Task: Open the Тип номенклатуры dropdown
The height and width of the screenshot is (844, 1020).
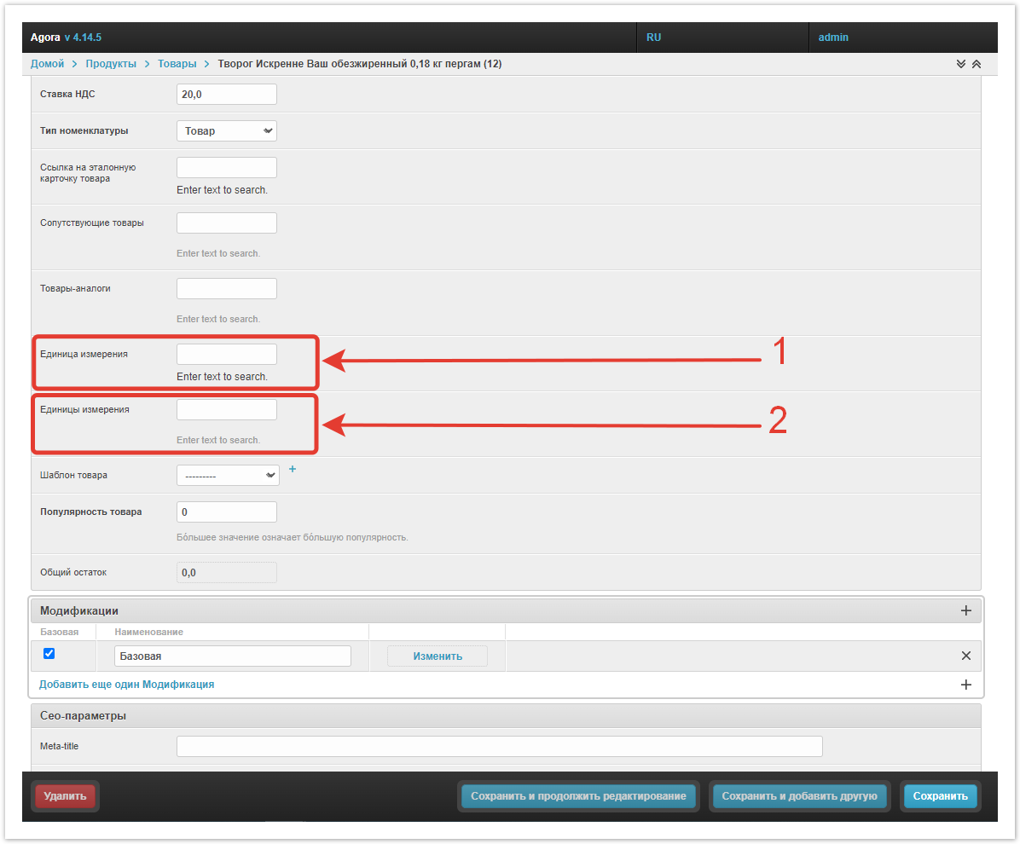Action: [226, 131]
